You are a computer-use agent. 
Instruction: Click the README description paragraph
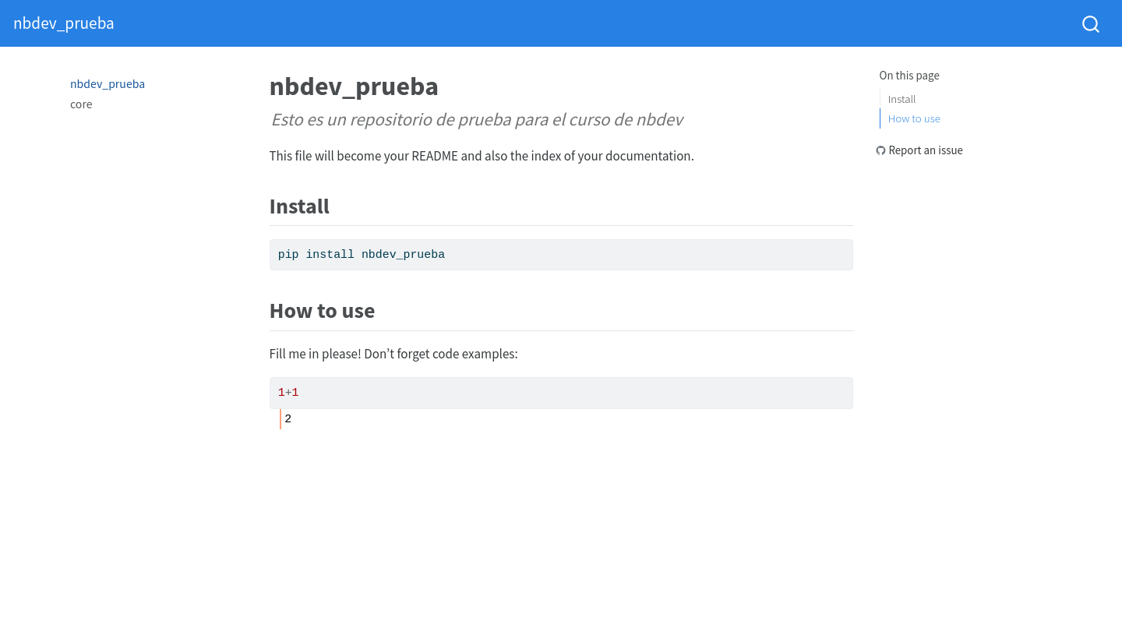[482, 156]
